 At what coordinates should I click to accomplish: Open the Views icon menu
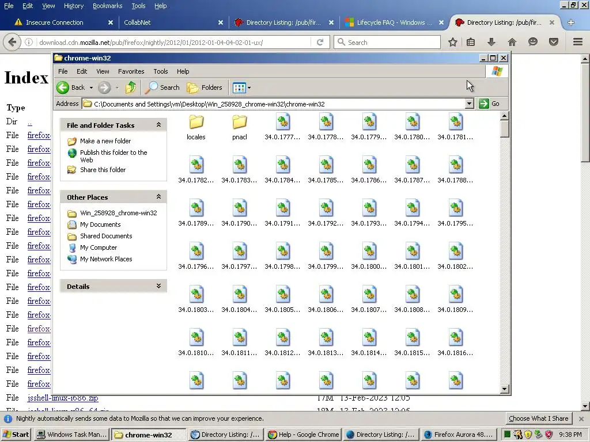coord(241,87)
